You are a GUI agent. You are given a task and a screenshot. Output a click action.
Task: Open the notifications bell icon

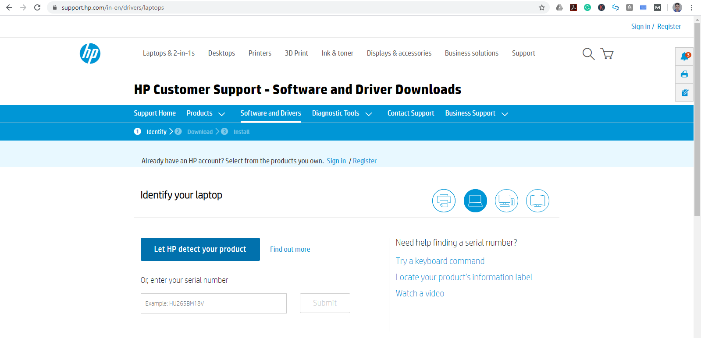pyautogui.click(x=684, y=56)
